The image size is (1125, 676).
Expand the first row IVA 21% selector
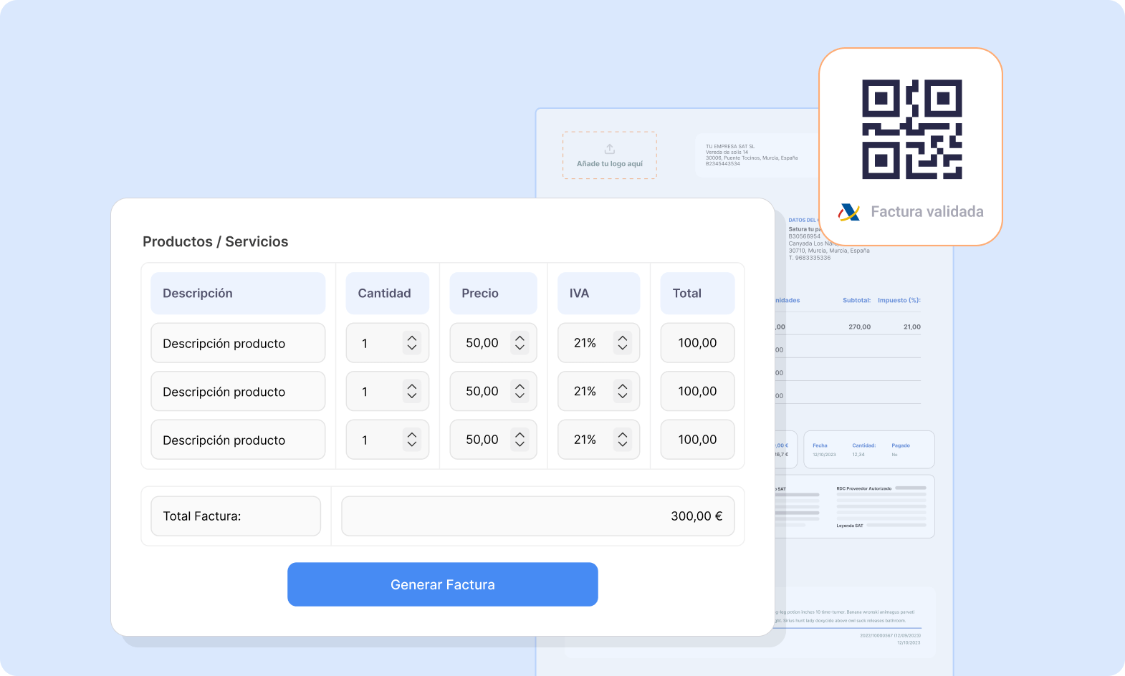[622, 343]
